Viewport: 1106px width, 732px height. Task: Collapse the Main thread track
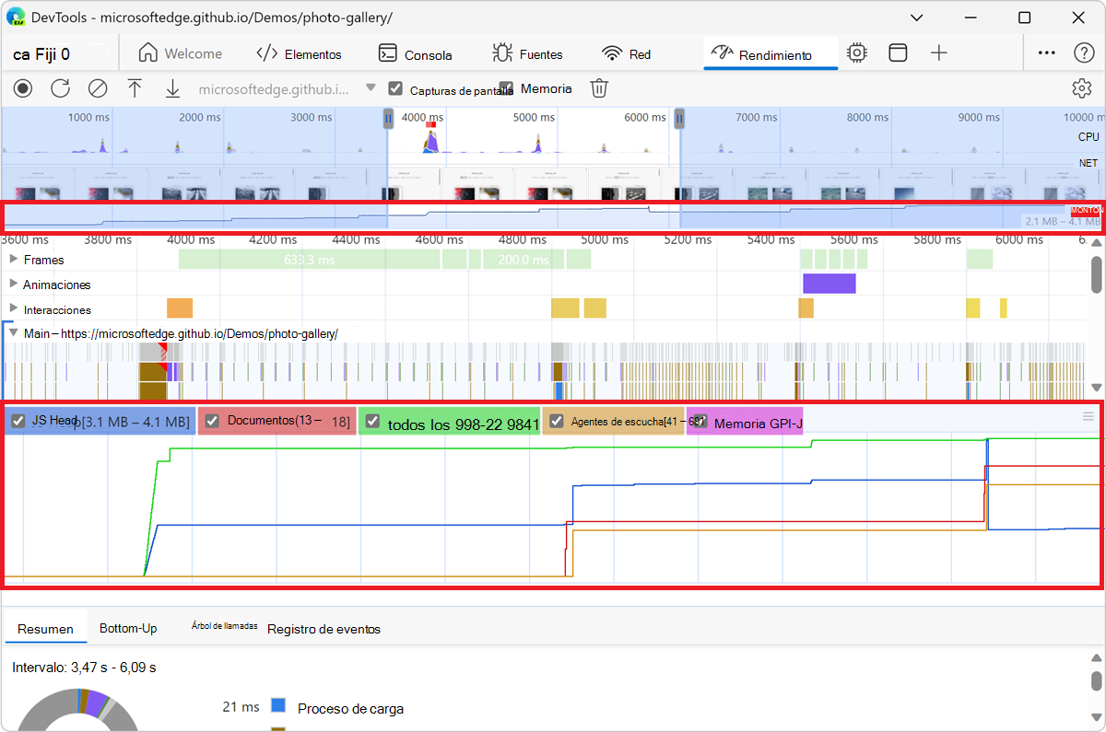(x=13, y=332)
